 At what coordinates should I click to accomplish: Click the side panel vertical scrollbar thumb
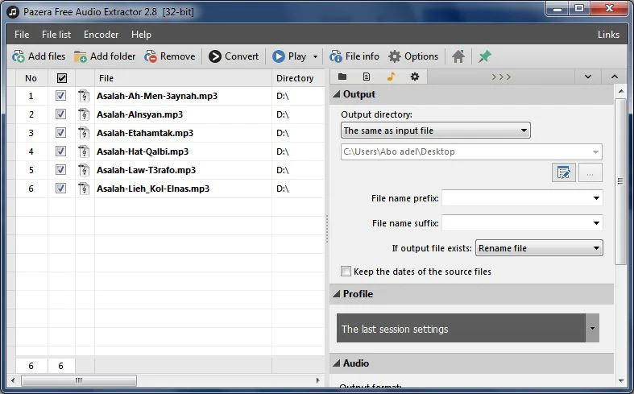620,181
